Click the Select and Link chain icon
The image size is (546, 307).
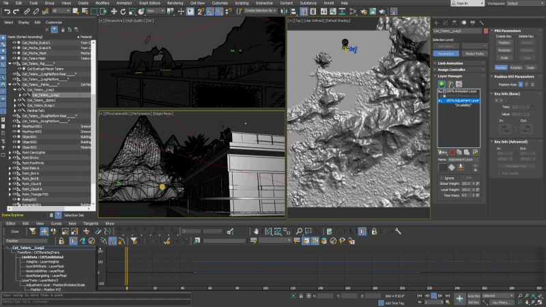click(25, 11)
